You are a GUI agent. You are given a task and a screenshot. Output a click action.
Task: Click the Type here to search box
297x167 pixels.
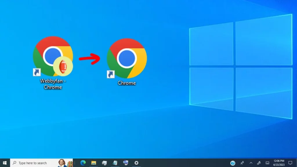tap(41, 163)
